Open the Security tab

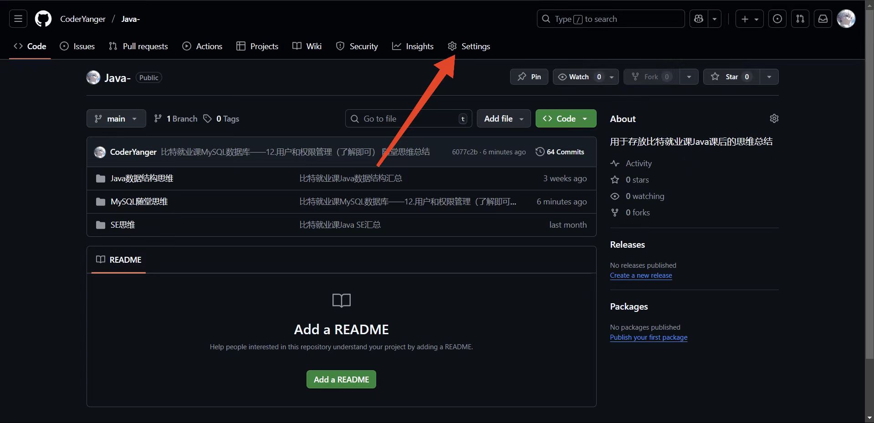pos(357,46)
